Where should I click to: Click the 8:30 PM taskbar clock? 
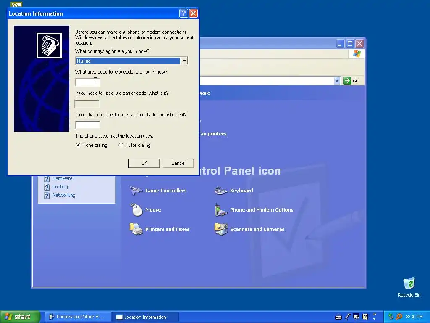pyautogui.click(x=414, y=317)
